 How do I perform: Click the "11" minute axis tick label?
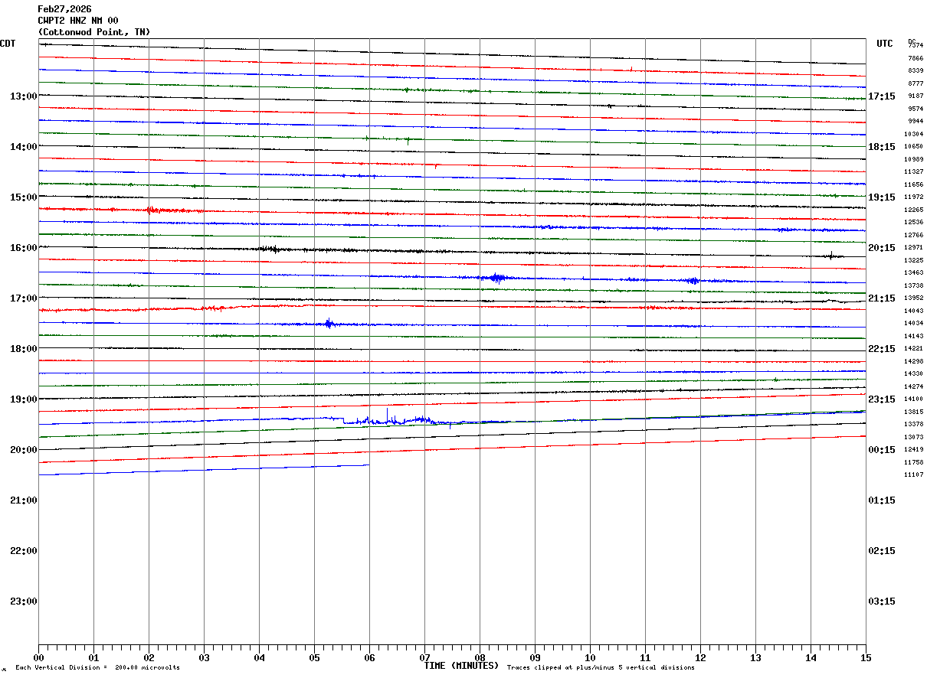pos(645,657)
